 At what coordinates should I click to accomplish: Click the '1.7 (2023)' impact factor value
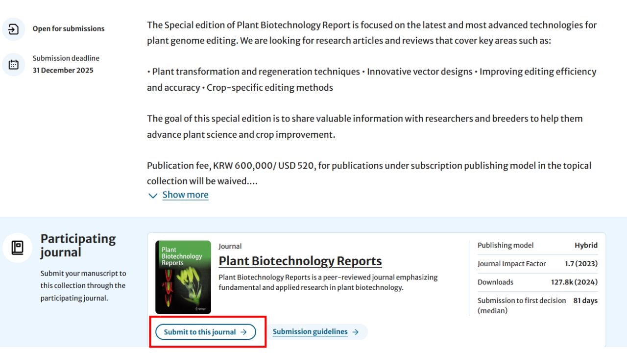click(x=581, y=264)
